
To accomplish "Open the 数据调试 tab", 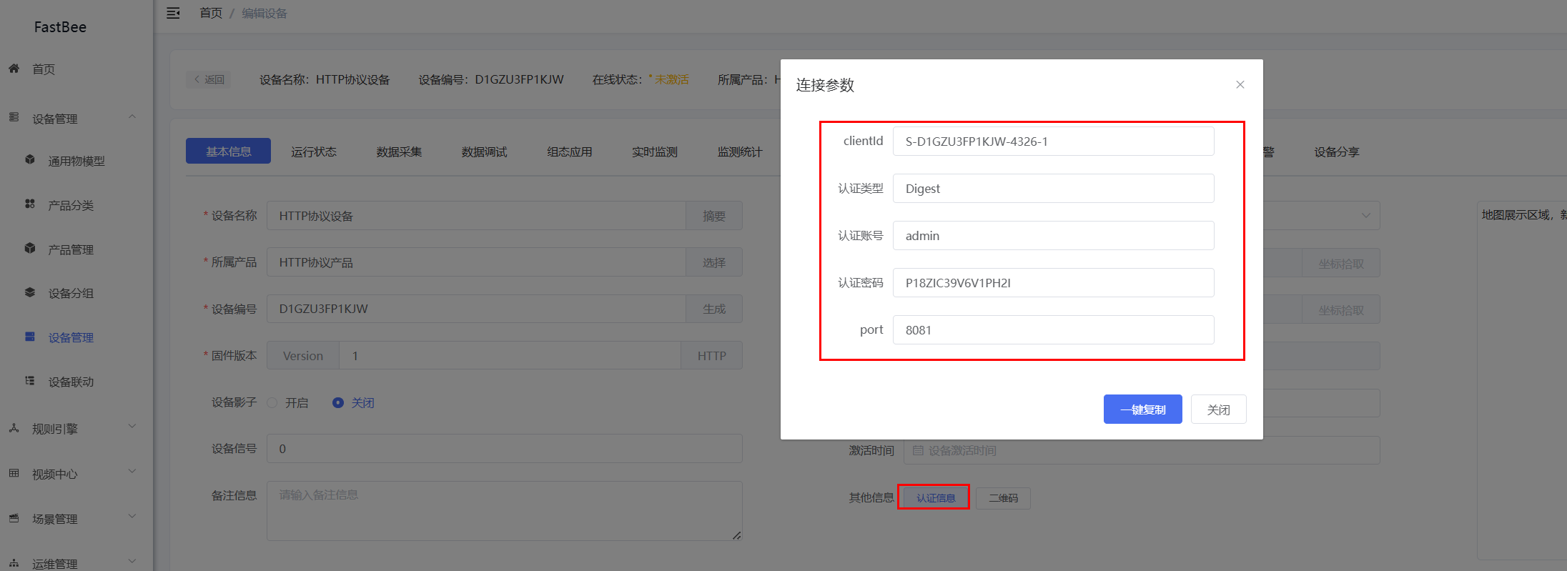I will pyautogui.click(x=484, y=152).
